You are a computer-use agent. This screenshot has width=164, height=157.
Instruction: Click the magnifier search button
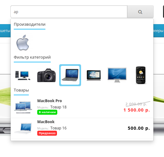[140, 12]
